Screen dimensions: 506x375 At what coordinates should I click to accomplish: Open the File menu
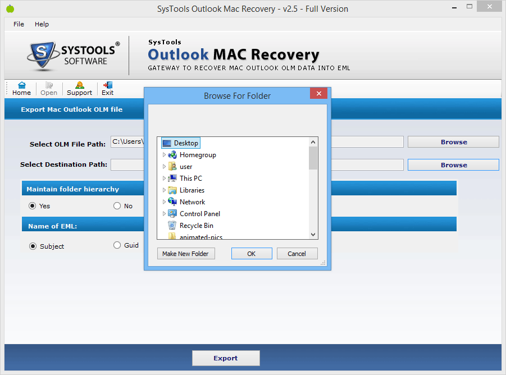[19, 24]
